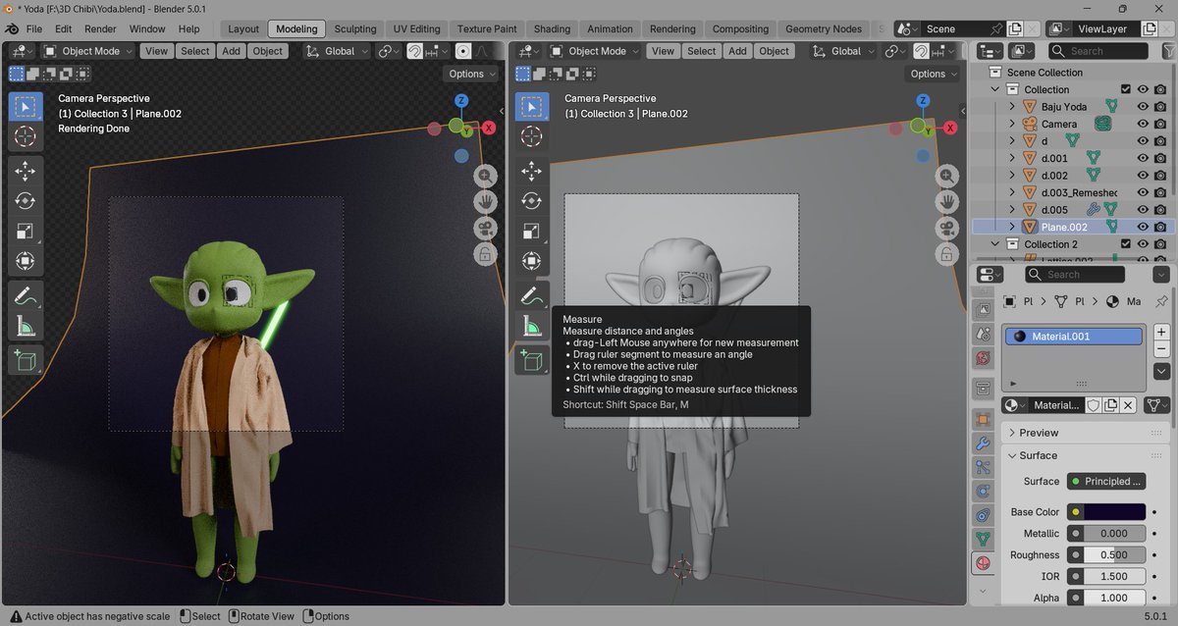
Task: Switch to the Shading workspace tab
Action: pos(552,29)
